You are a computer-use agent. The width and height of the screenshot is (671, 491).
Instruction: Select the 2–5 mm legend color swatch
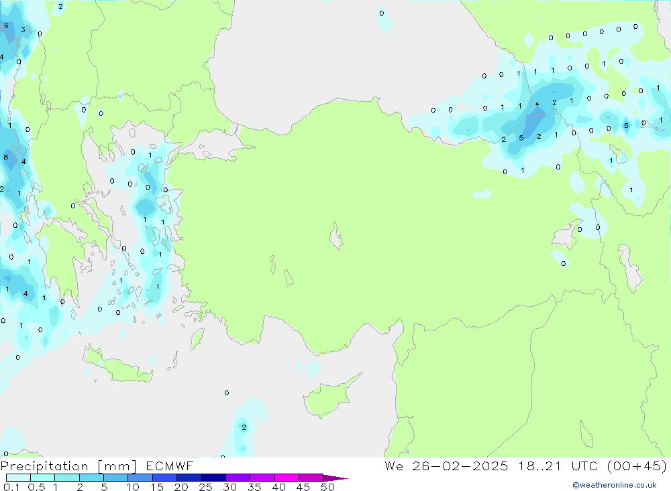(91, 478)
